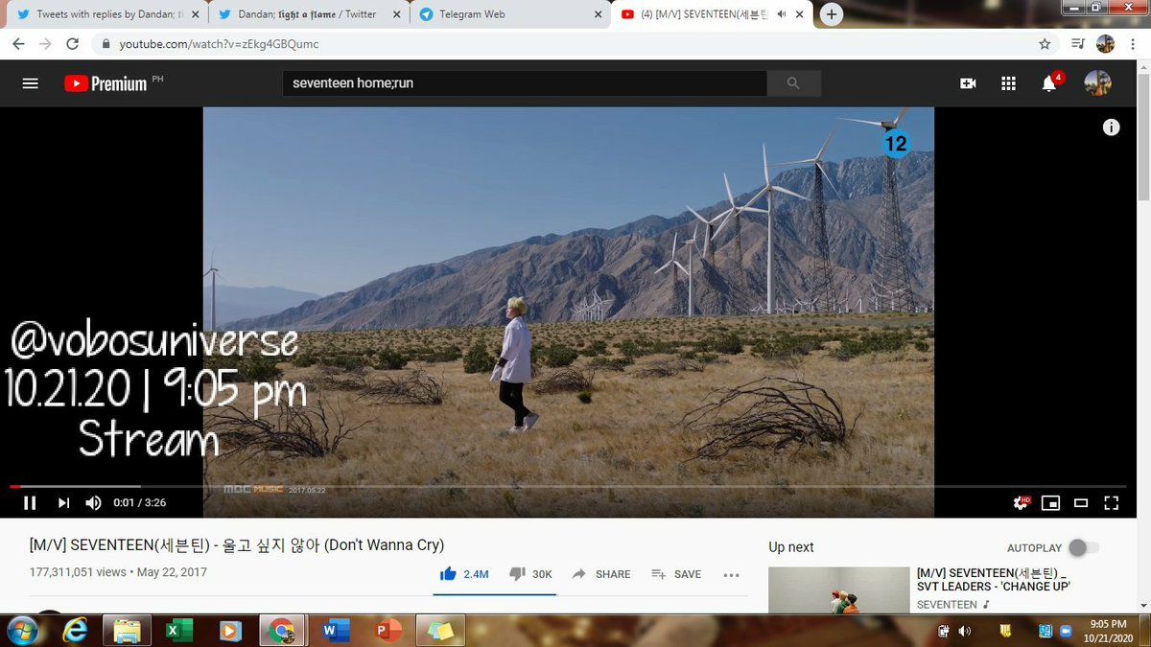Switch to miniplayer mode
Screen dimensions: 1151x647
(1051, 502)
